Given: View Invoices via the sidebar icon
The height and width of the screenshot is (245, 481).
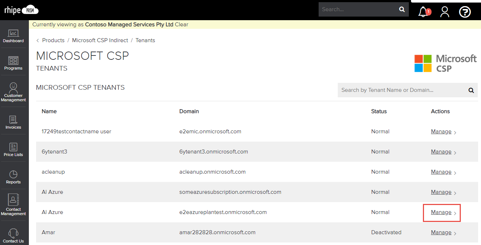Looking at the screenshot, I should (13, 121).
